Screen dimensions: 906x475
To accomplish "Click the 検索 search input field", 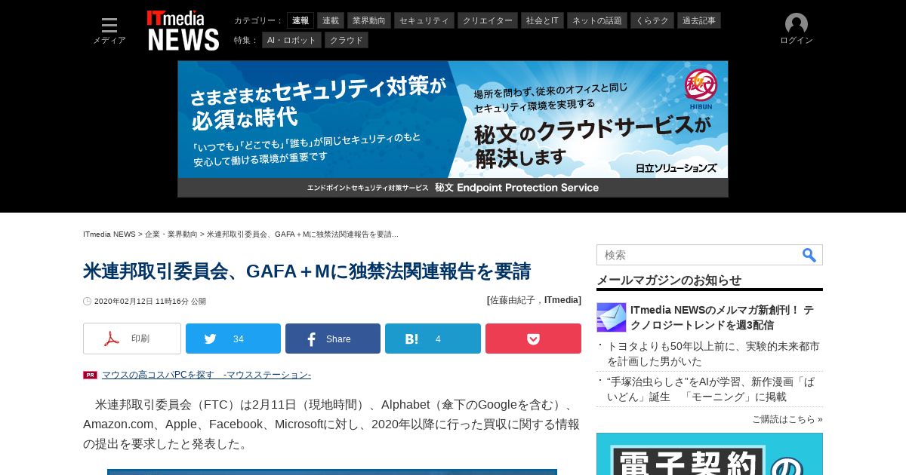I will point(698,255).
